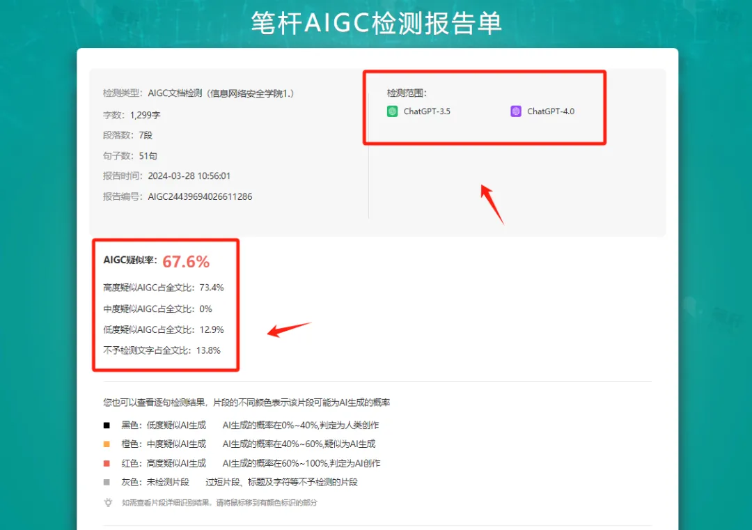
Task: Click the ChatGPT-4.0 label text
Action: [x=551, y=111]
